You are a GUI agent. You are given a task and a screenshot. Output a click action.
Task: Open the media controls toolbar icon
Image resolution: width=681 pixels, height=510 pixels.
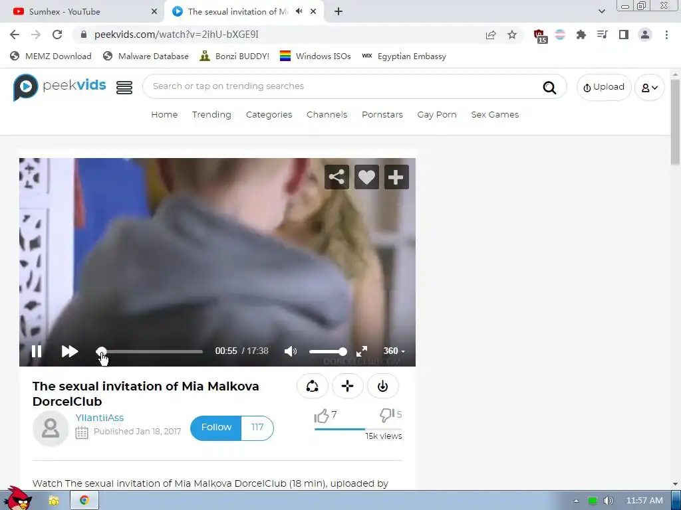click(602, 35)
